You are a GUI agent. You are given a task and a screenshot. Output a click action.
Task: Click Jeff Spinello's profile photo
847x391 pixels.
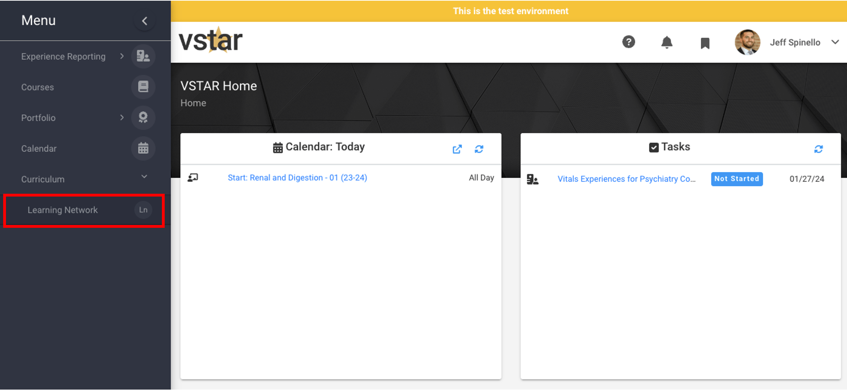tap(748, 42)
